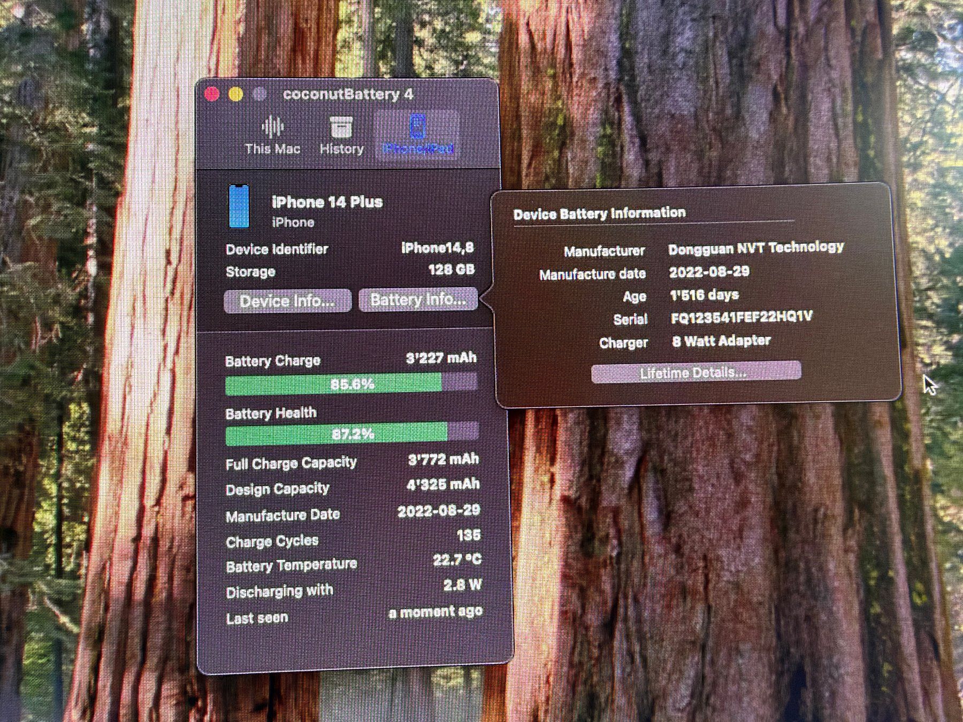The image size is (963, 722).
Task: Select the battery serial number text
Action: (742, 317)
